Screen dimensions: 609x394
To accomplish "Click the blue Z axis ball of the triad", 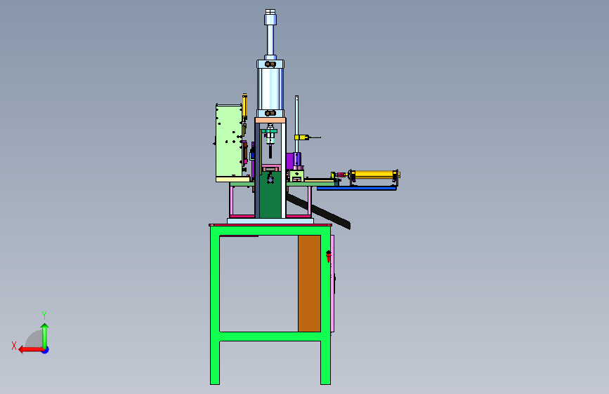I will pos(46,350).
